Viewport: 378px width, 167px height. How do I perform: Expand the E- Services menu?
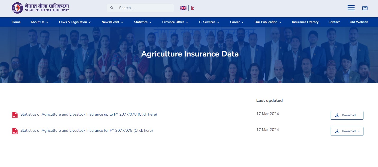click(x=209, y=22)
